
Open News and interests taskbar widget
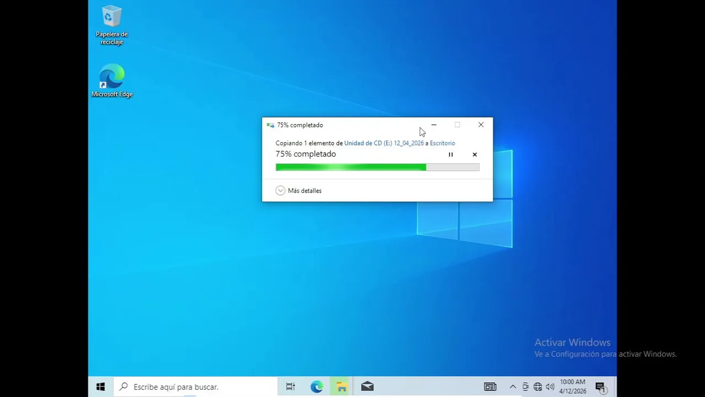tap(490, 387)
